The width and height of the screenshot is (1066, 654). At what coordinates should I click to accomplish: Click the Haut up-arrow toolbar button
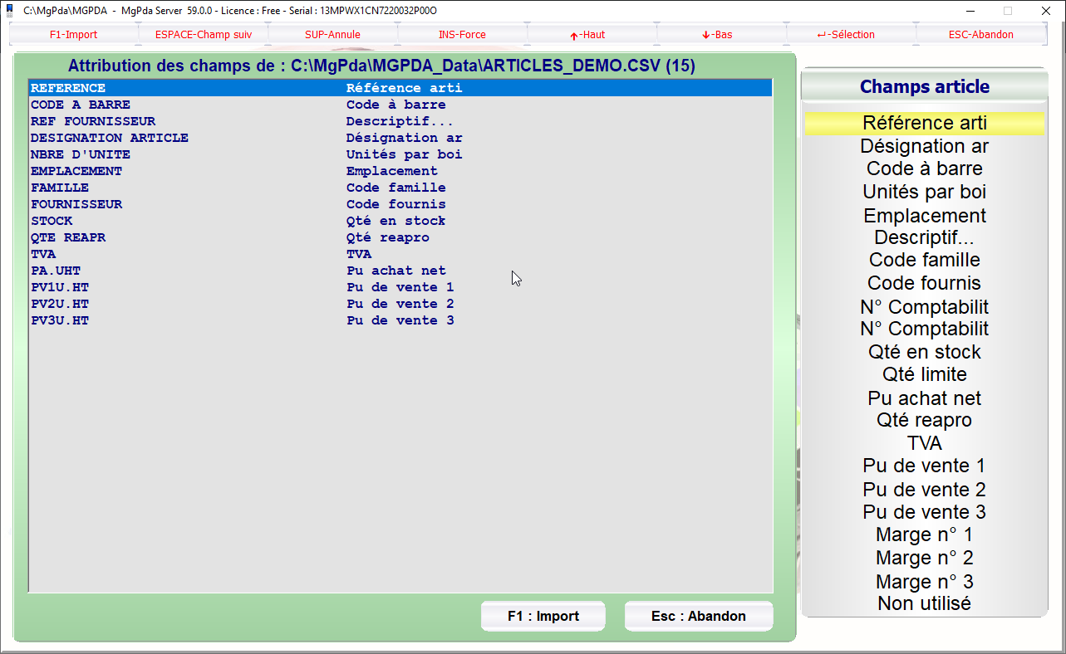point(592,35)
